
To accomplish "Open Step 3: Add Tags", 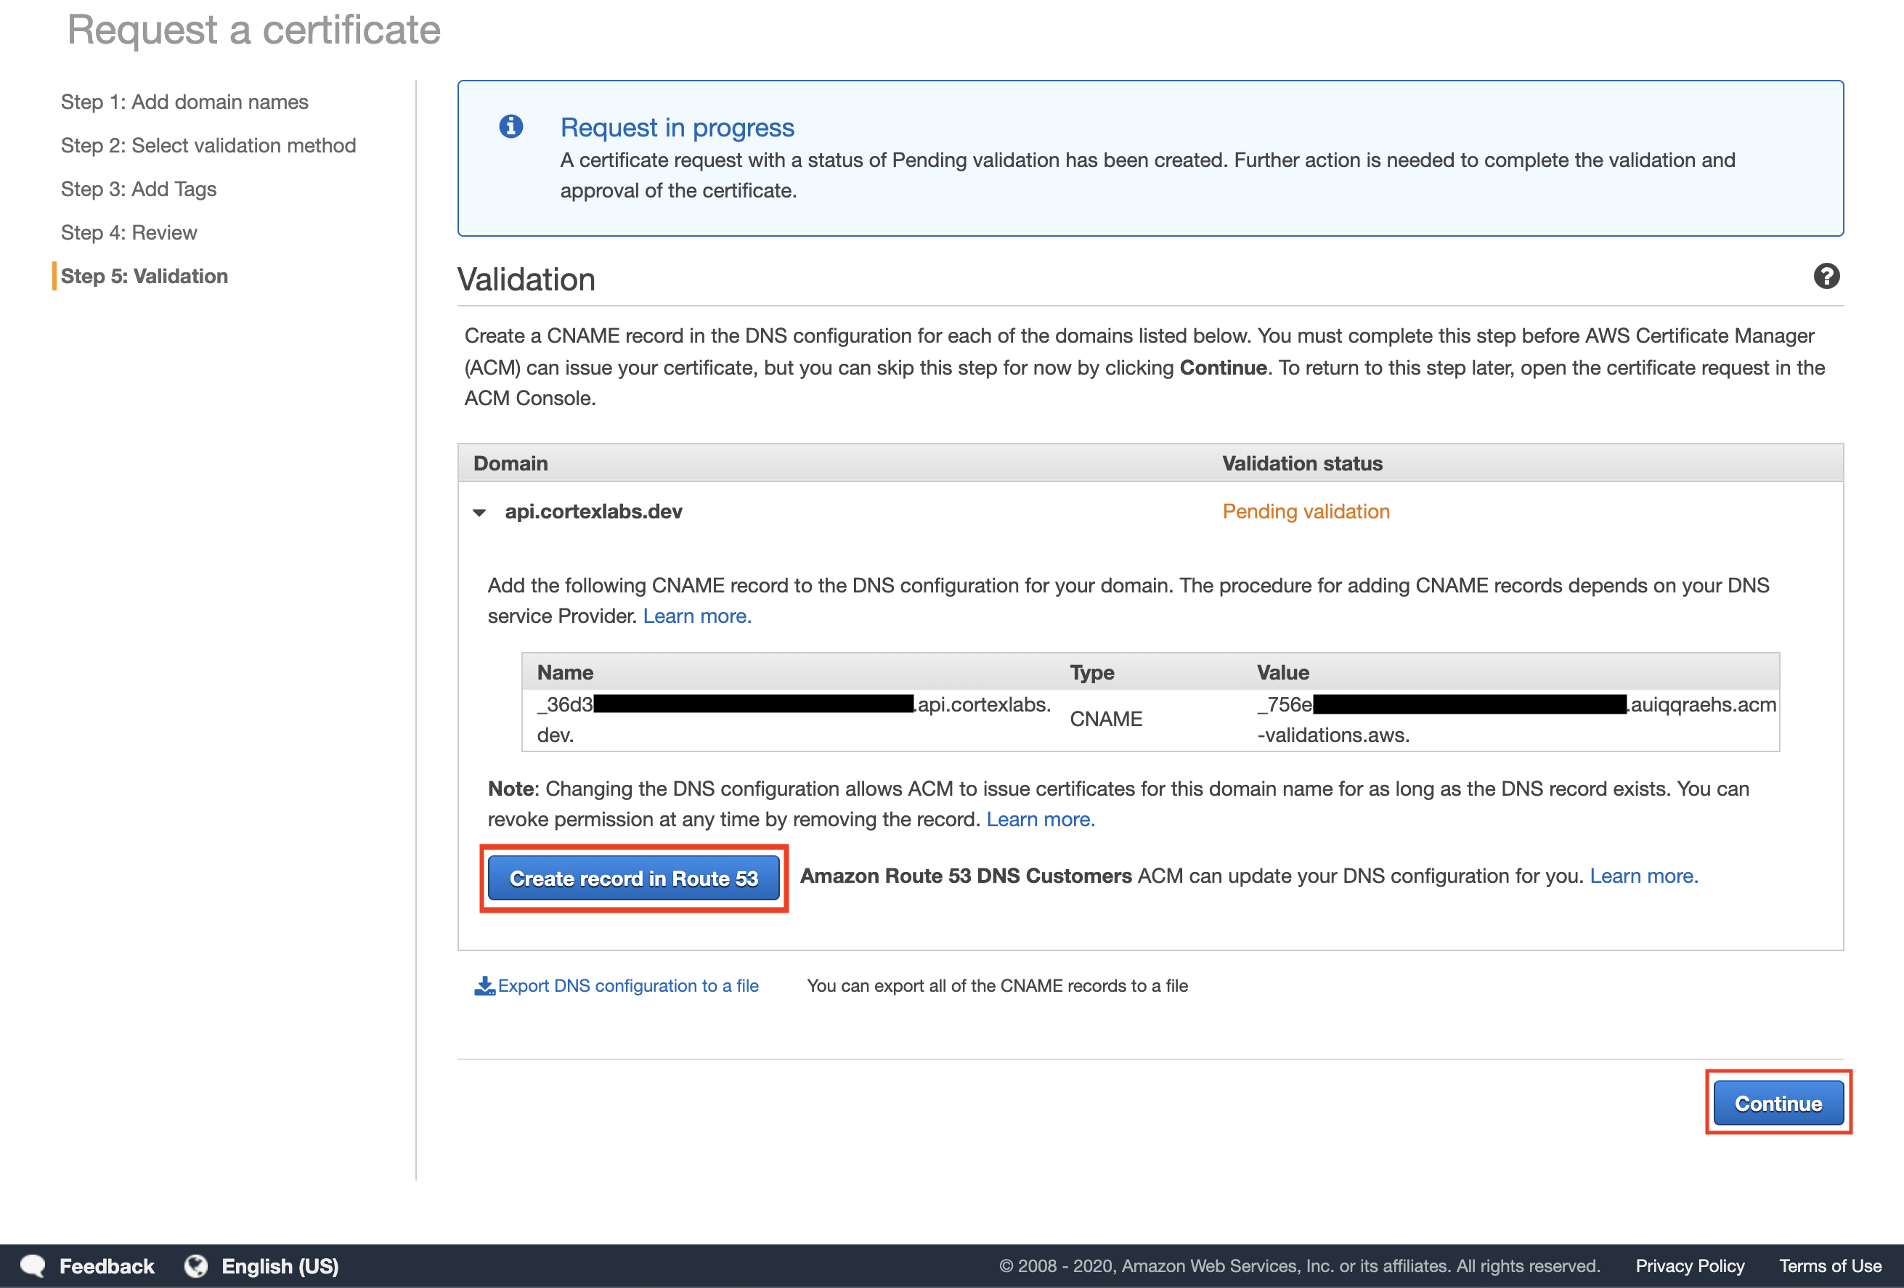I will tap(139, 189).
